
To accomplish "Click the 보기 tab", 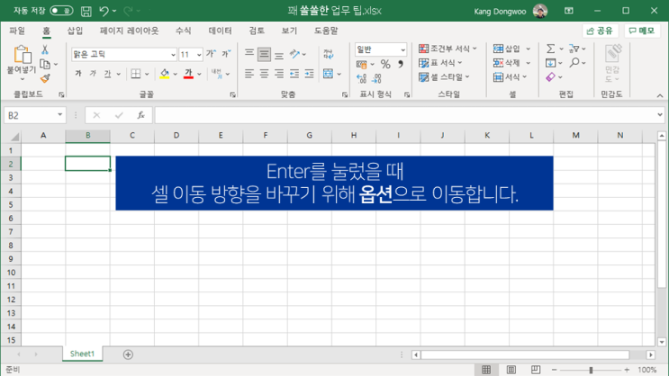I will click(289, 31).
